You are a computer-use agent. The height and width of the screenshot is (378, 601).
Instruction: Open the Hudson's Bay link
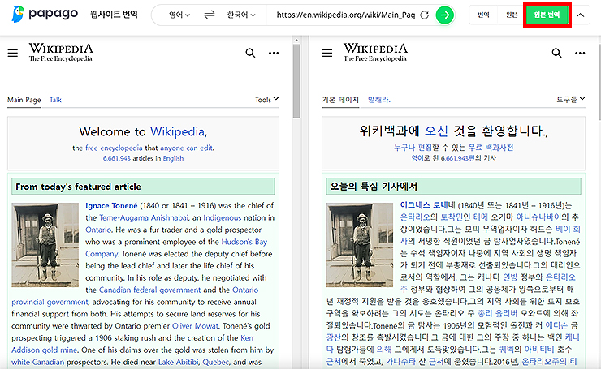click(x=244, y=242)
